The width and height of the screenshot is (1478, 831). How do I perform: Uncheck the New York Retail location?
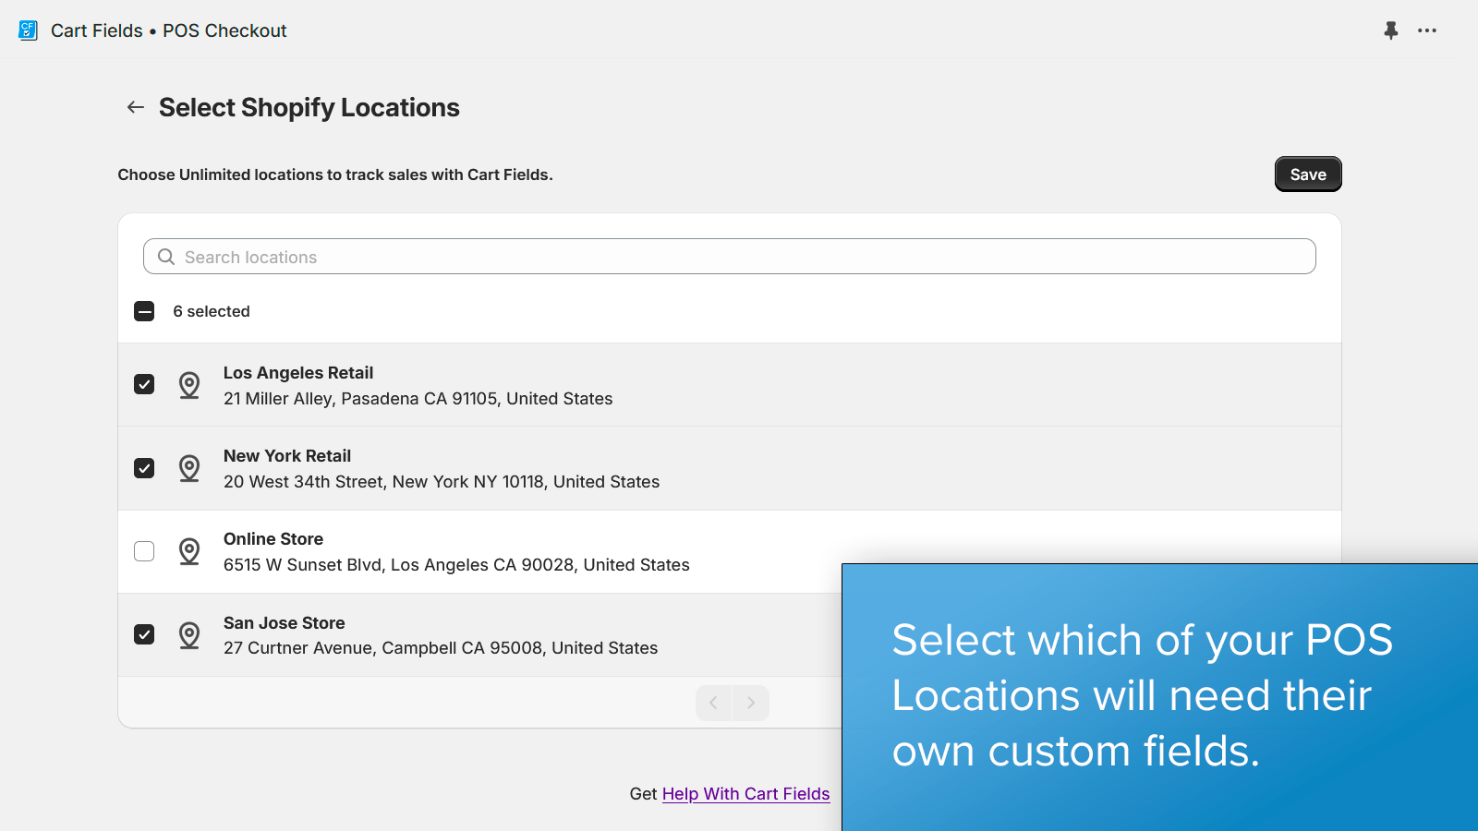point(144,468)
